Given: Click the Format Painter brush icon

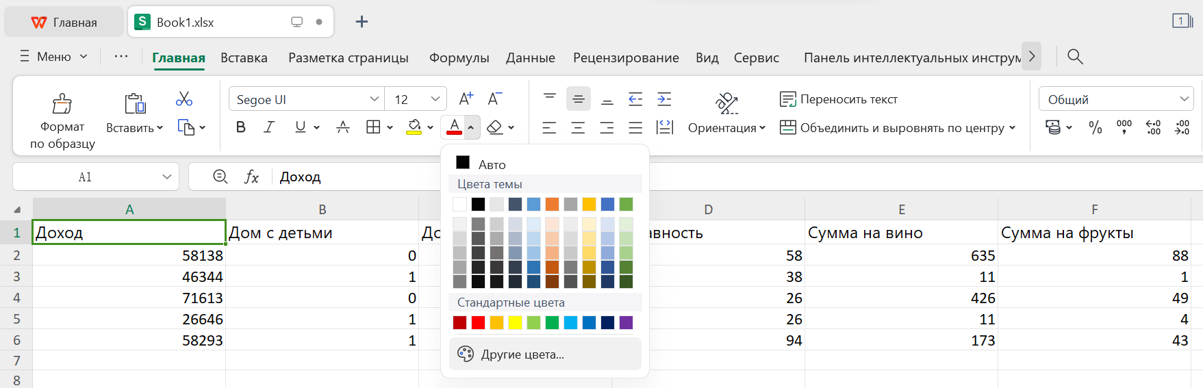Looking at the screenshot, I should click(62, 104).
